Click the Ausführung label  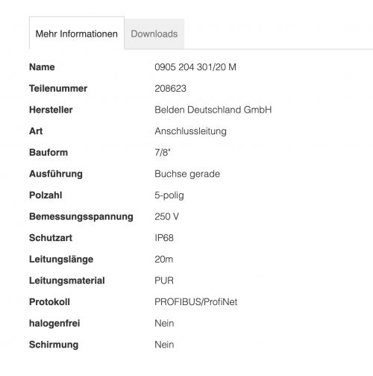(56, 174)
